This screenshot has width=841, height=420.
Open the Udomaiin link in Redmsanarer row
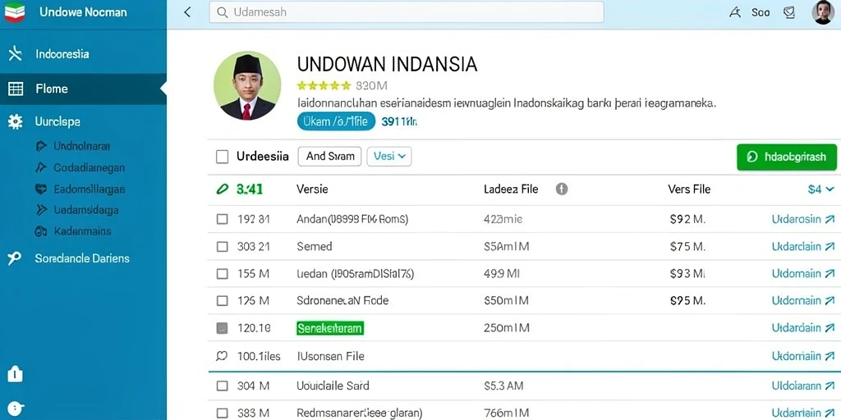pos(803,413)
